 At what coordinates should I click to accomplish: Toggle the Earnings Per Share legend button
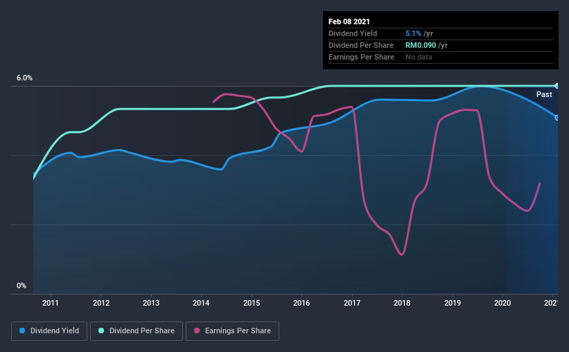pos(233,331)
